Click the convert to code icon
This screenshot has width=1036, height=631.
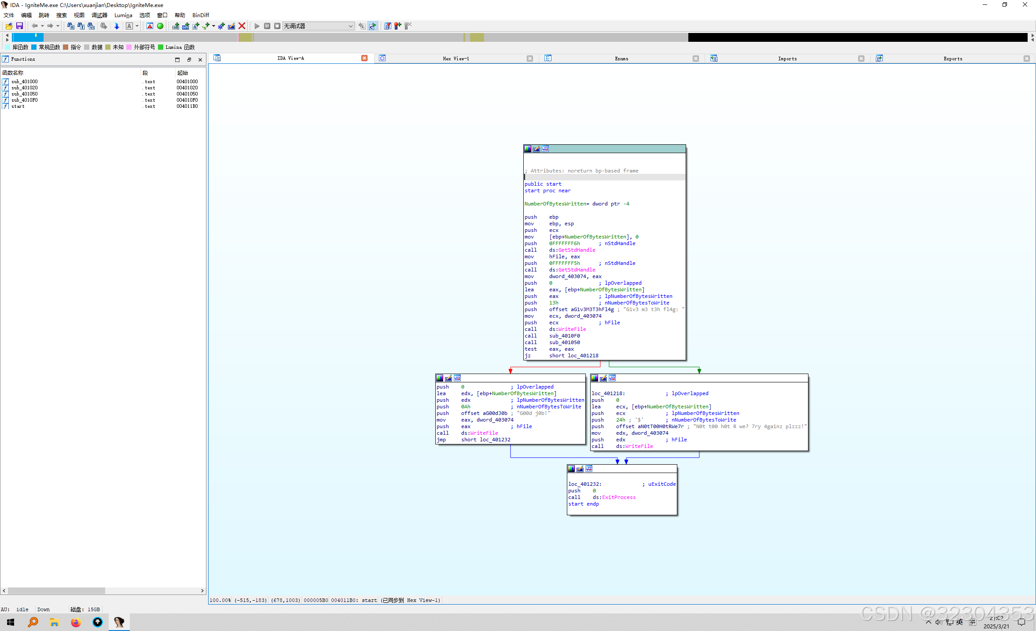[x=176, y=26]
